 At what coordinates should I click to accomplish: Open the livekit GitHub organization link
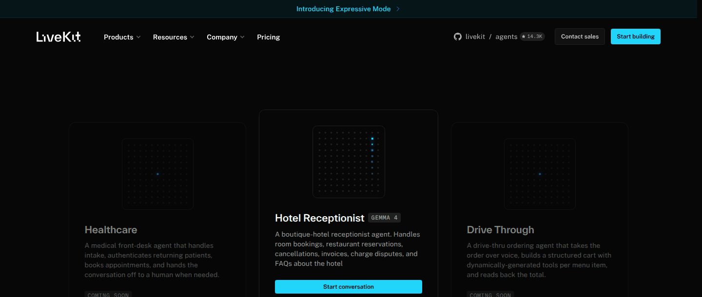coord(475,37)
